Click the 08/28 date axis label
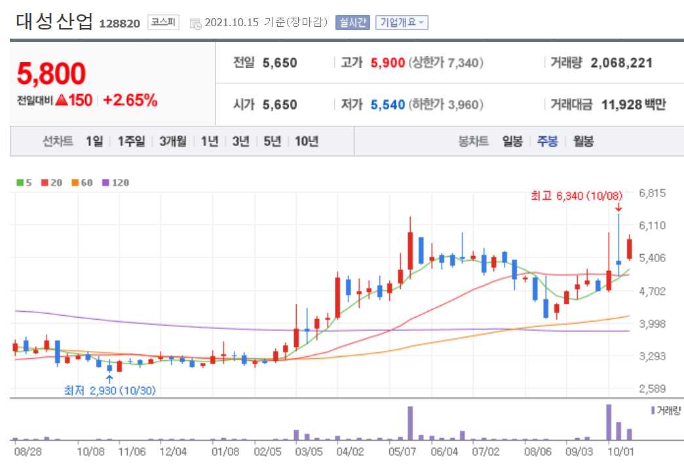 [x=28, y=452]
